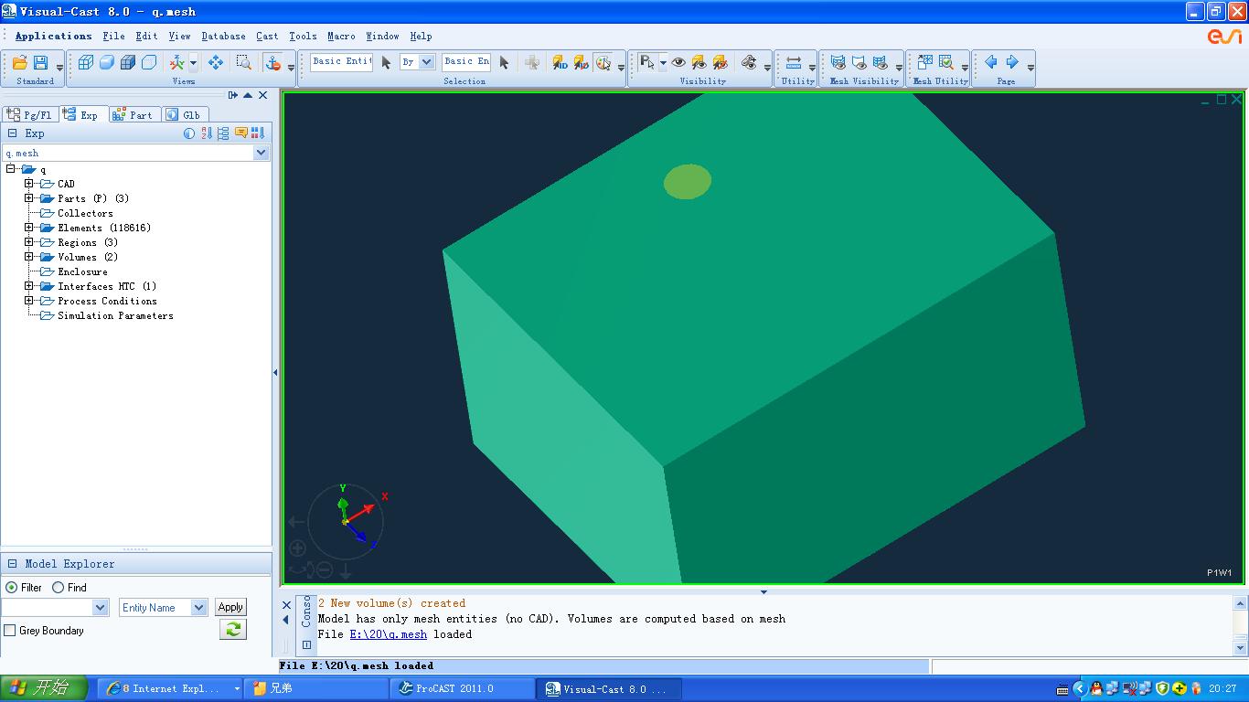Toggle the third Mesh Visibility eye icon
Viewport: 1249px width, 702px height.
pos(881,62)
